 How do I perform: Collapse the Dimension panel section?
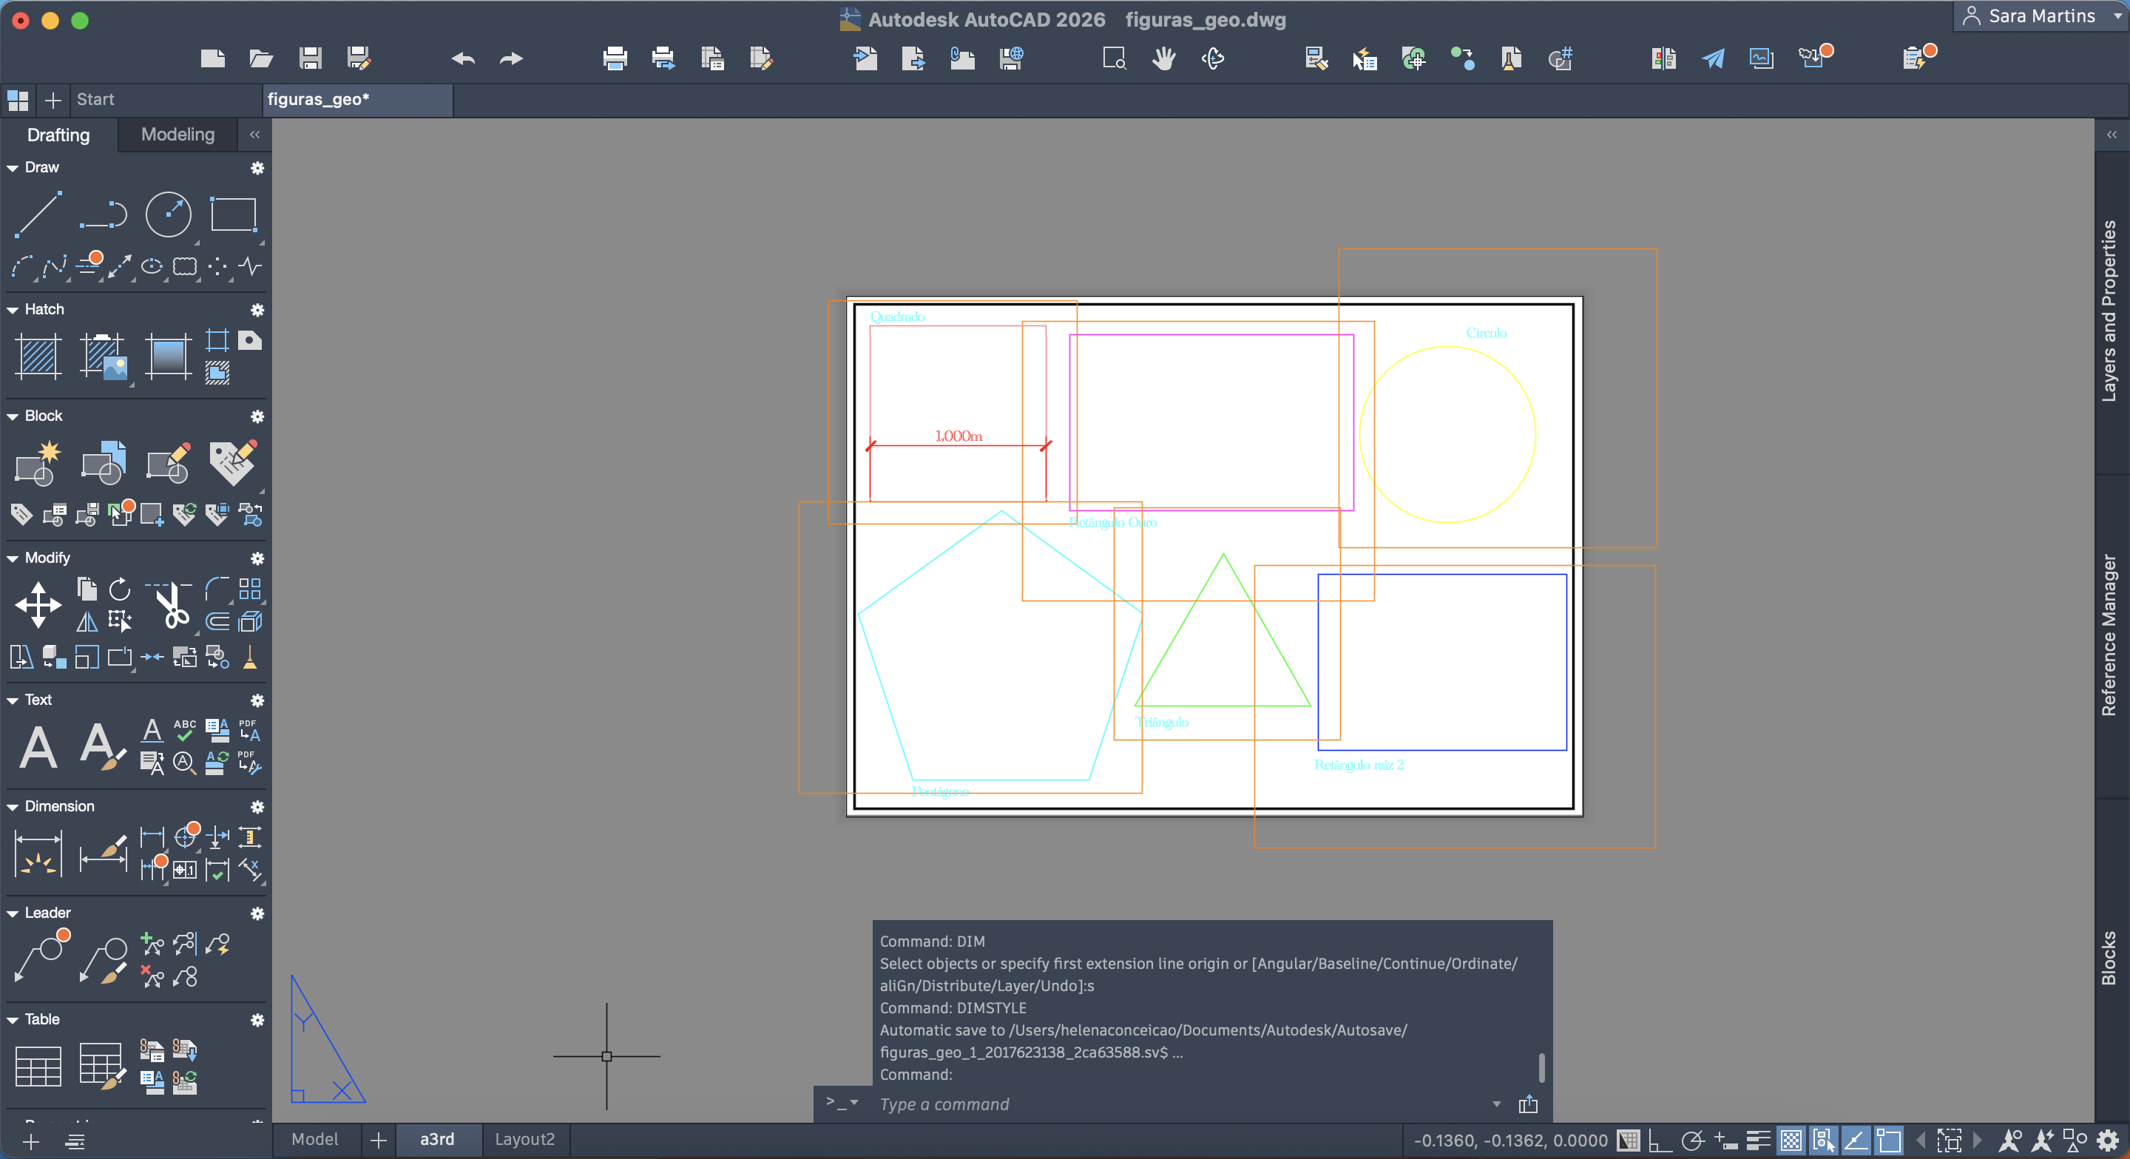(x=13, y=807)
